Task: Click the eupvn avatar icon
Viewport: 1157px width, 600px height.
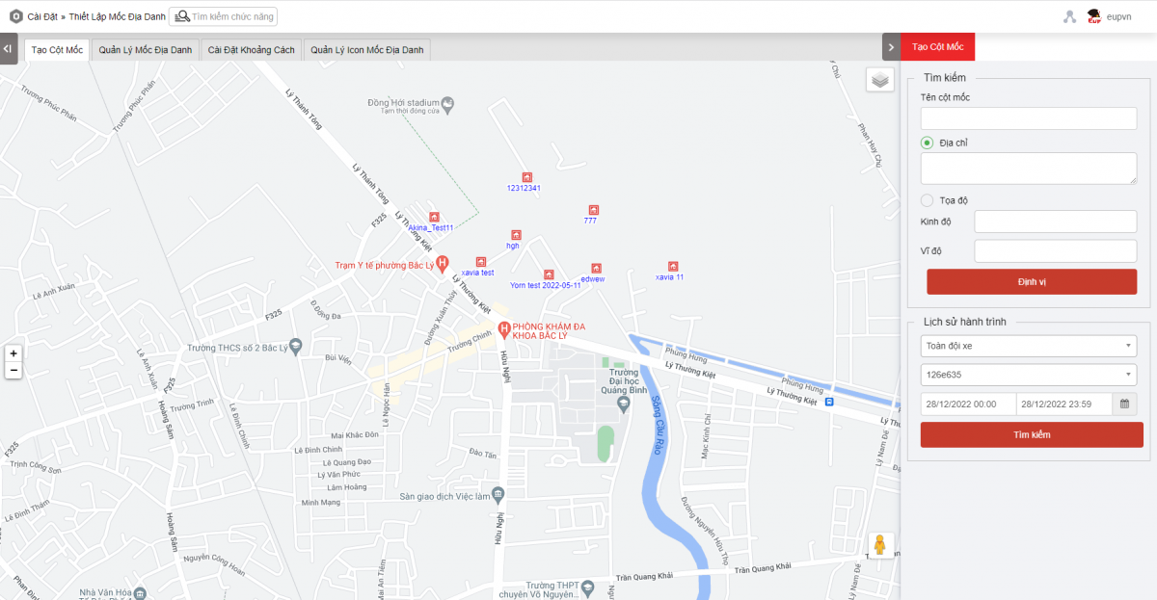Action: point(1094,16)
